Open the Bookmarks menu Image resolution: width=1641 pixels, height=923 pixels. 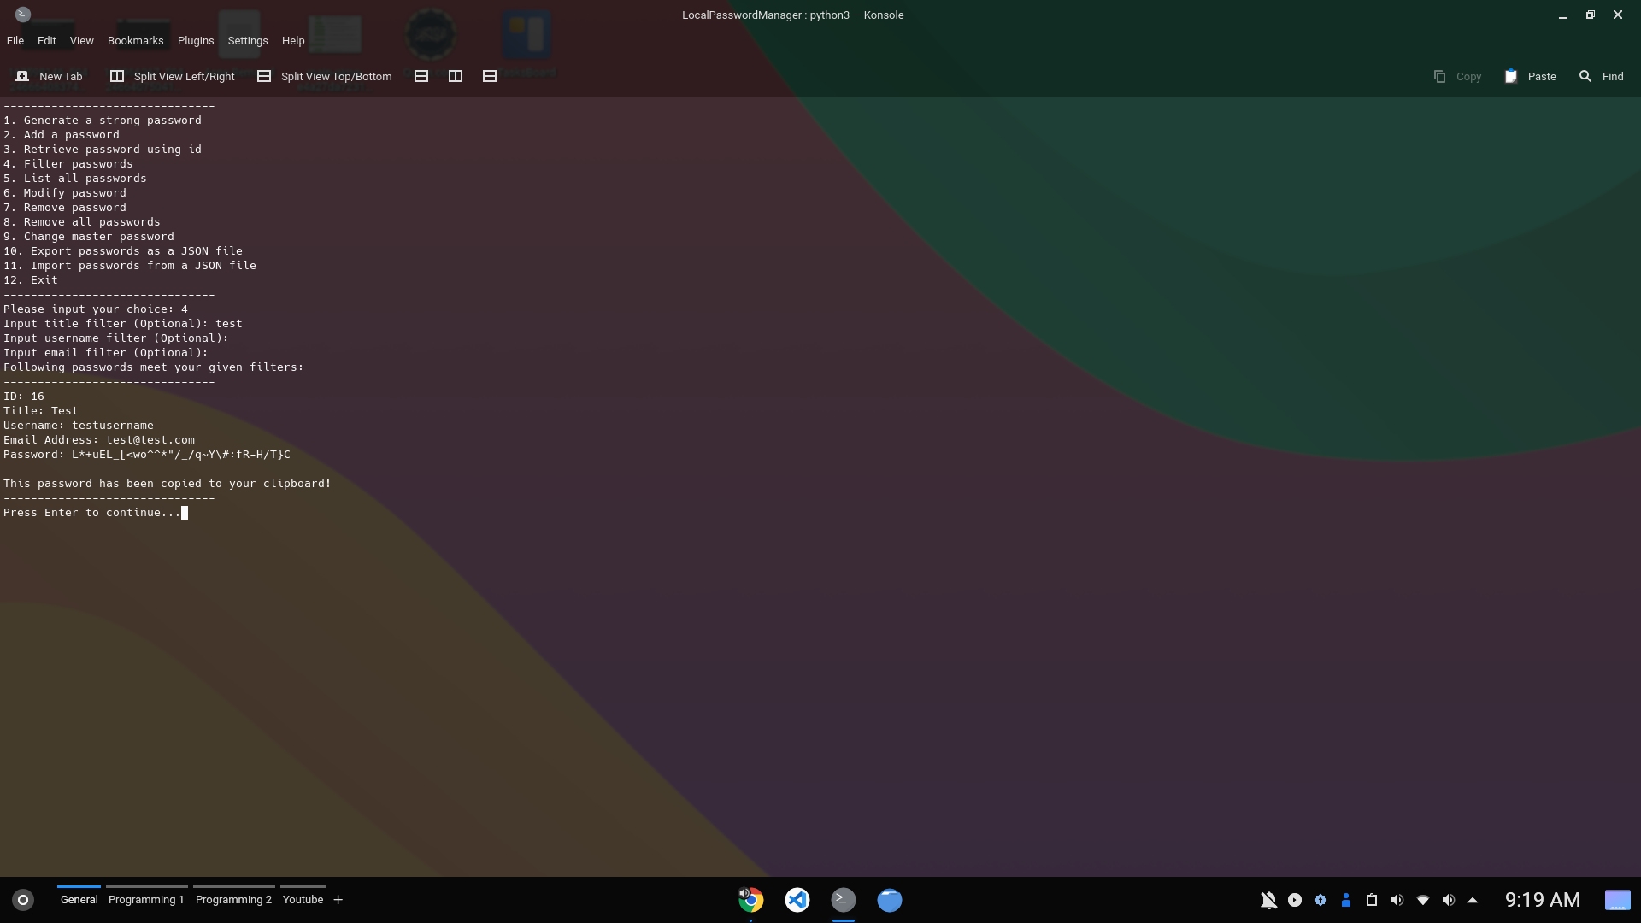135,40
